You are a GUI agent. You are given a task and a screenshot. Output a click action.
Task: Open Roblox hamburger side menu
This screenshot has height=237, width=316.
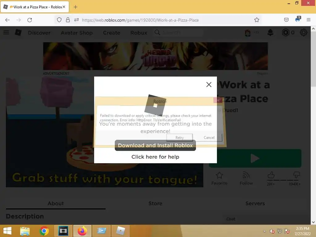[6, 32]
